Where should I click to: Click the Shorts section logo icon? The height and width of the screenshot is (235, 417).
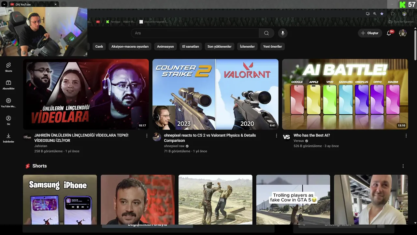[28, 166]
